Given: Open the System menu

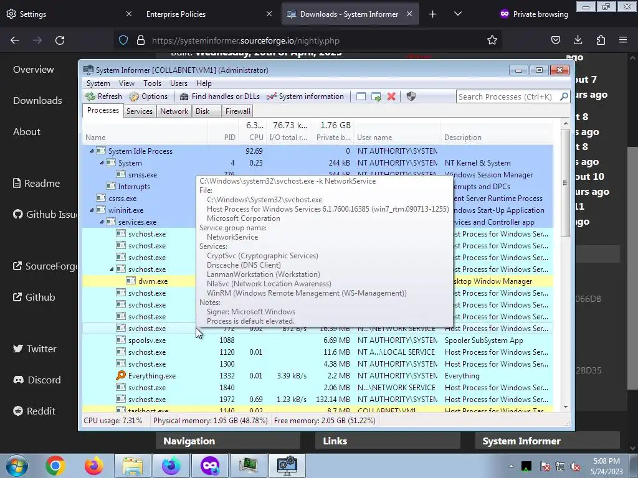Looking at the screenshot, I should [98, 83].
